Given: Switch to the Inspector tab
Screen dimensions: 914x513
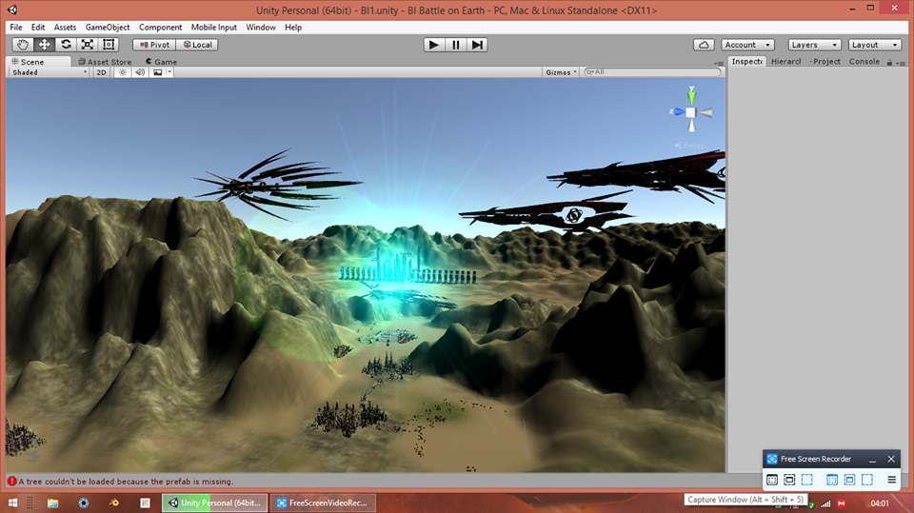Looking at the screenshot, I should 746,62.
